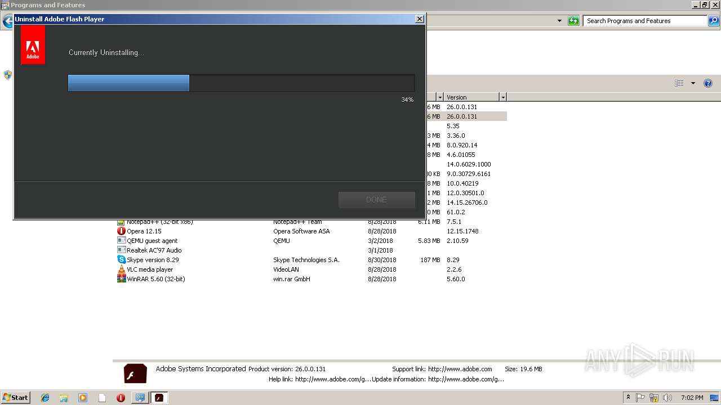The width and height of the screenshot is (721, 405).
Task: Select Realtek AC'97 Audio entry
Action: tap(154, 250)
